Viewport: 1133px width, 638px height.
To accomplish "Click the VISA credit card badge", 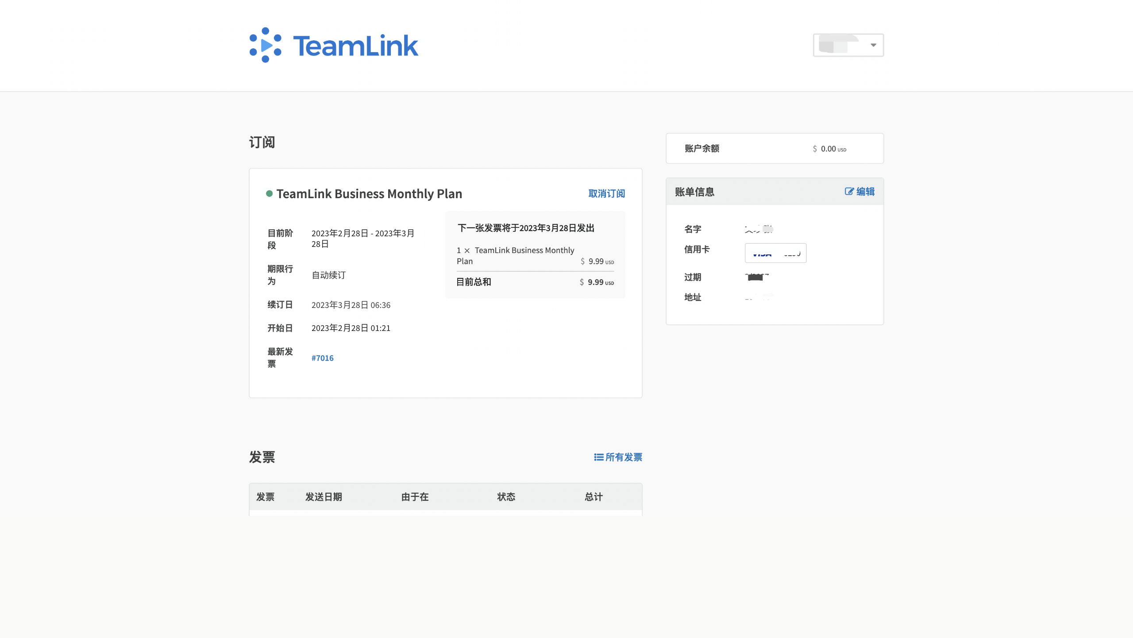I will pyautogui.click(x=775, y=253).
